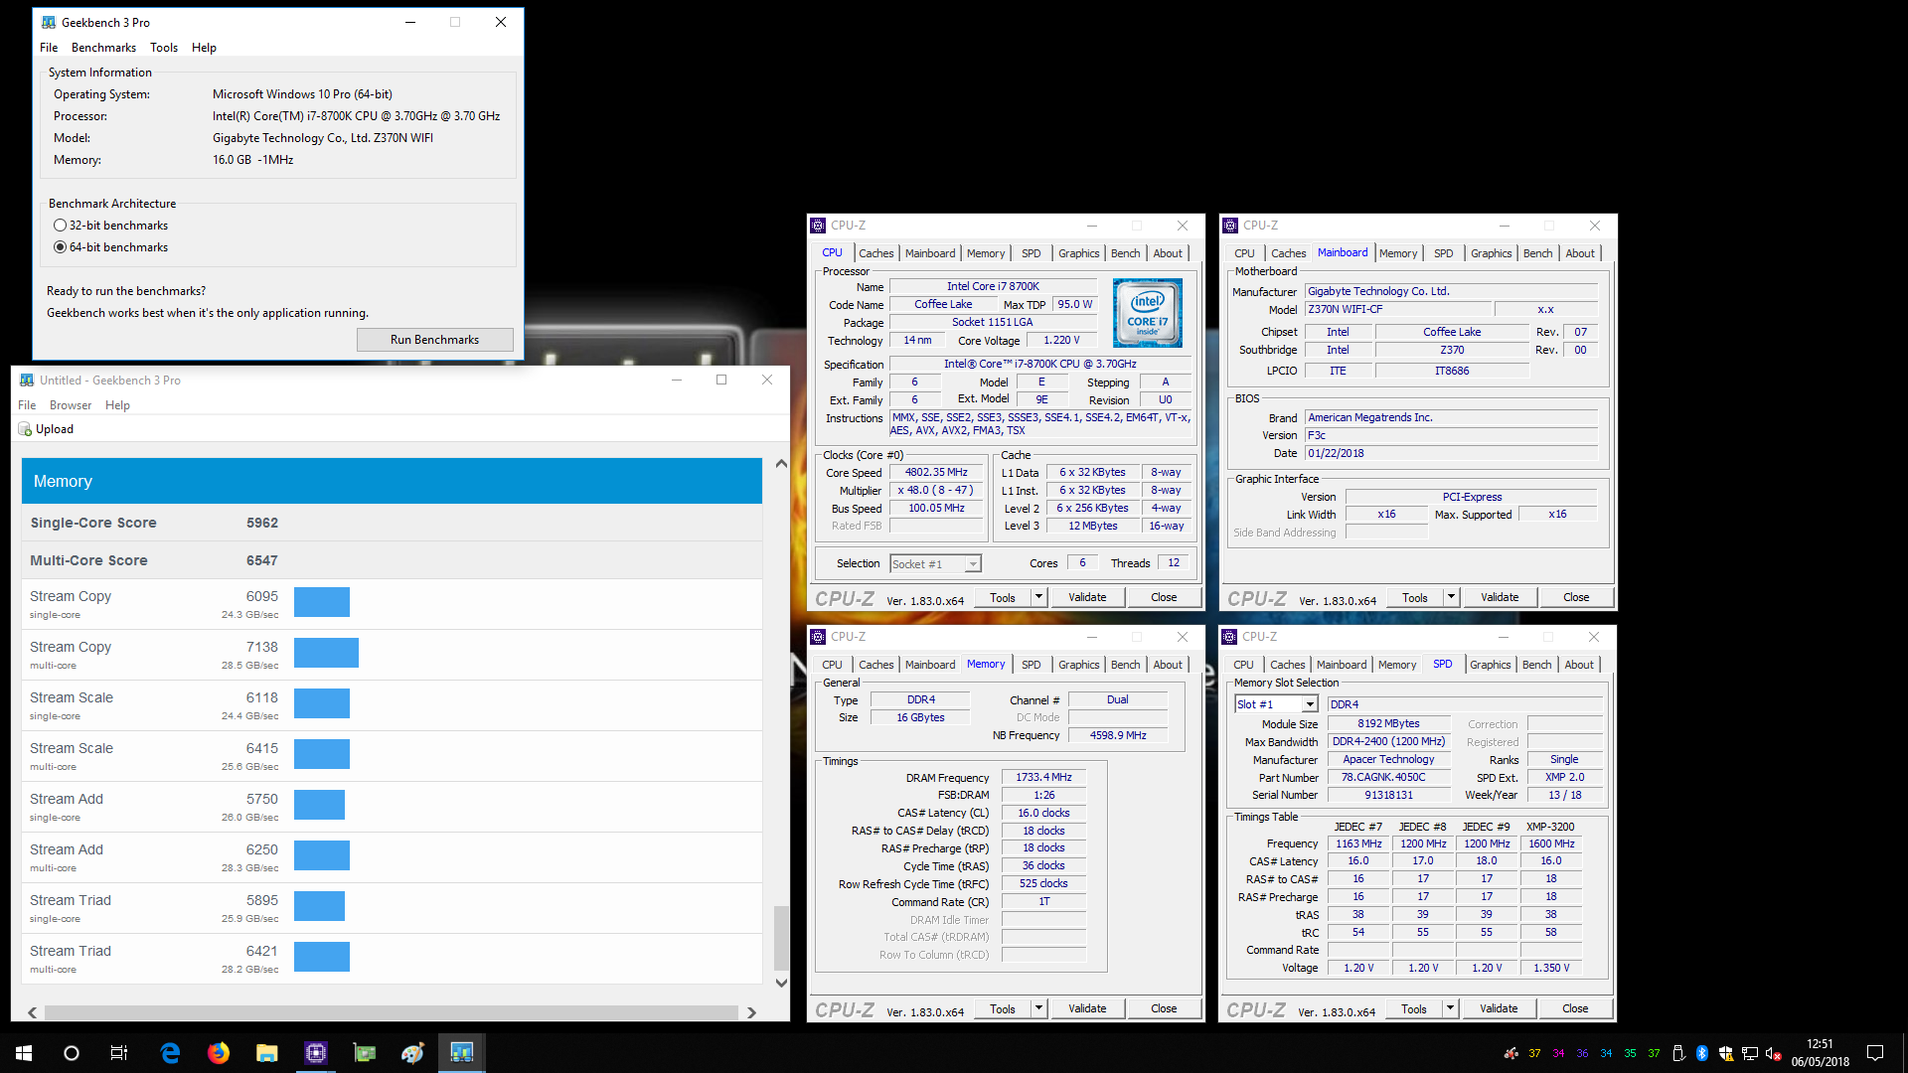Viewport: 1908px width, 1073px height.
Task: Open the green circuit board taskbar app
Action: [364, 1053]
